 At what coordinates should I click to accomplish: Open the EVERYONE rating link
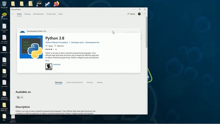click(x=57, y=64)
